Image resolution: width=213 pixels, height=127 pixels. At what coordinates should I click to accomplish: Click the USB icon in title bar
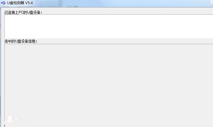point(3,3)
